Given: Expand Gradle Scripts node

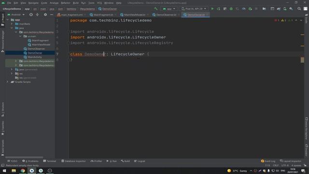Looking at the screenshot, I should coord(8,82).
